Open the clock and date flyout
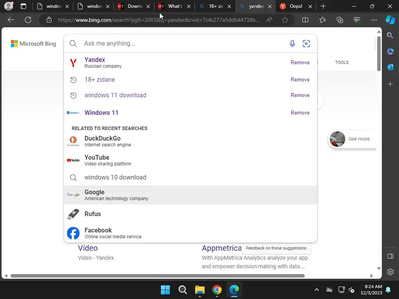Viewport: 399px width, 299px height. pyautogui.click(x=371, y=290)
